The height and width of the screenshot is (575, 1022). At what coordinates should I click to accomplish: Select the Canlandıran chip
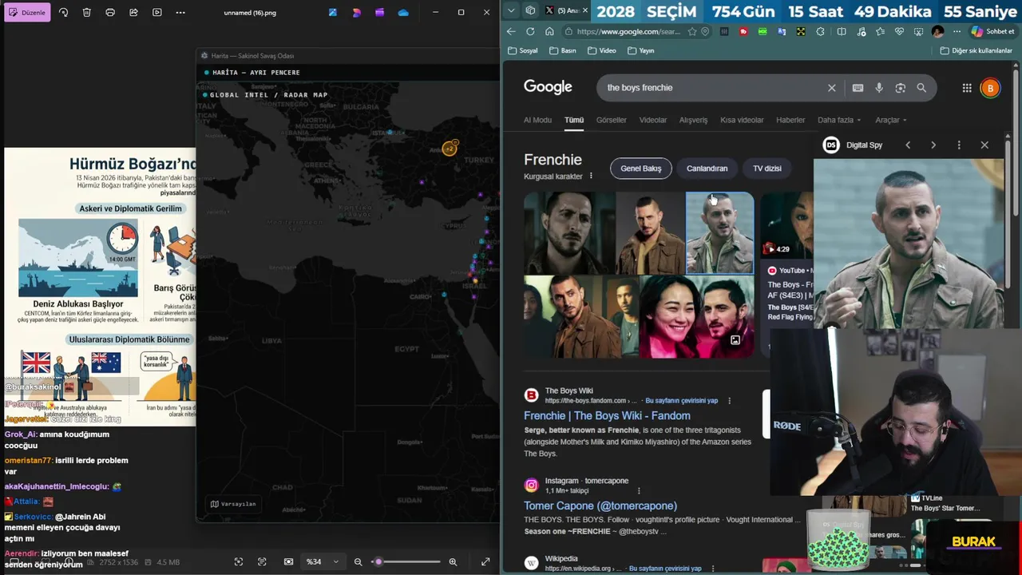point(707,169)
